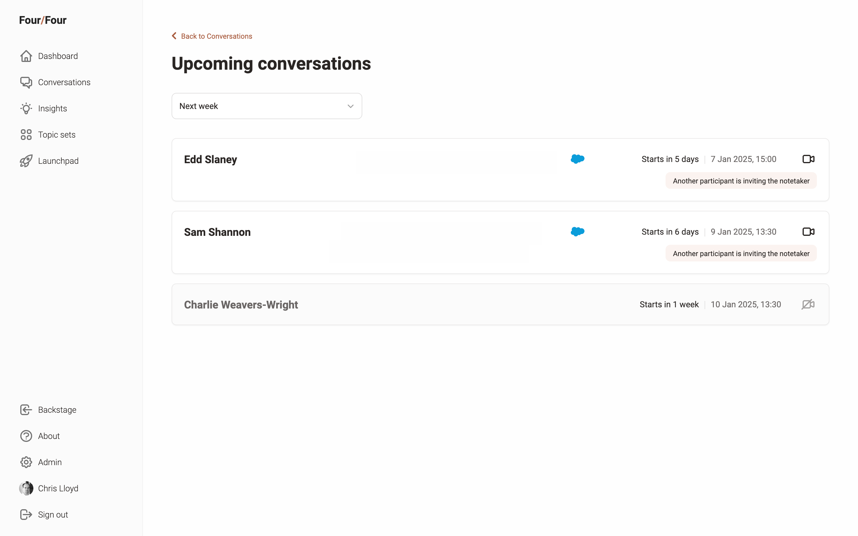Screen dimensions: 858x536
Task: Enable recording for Charlie Weavers-Wright
Action: 808,305
